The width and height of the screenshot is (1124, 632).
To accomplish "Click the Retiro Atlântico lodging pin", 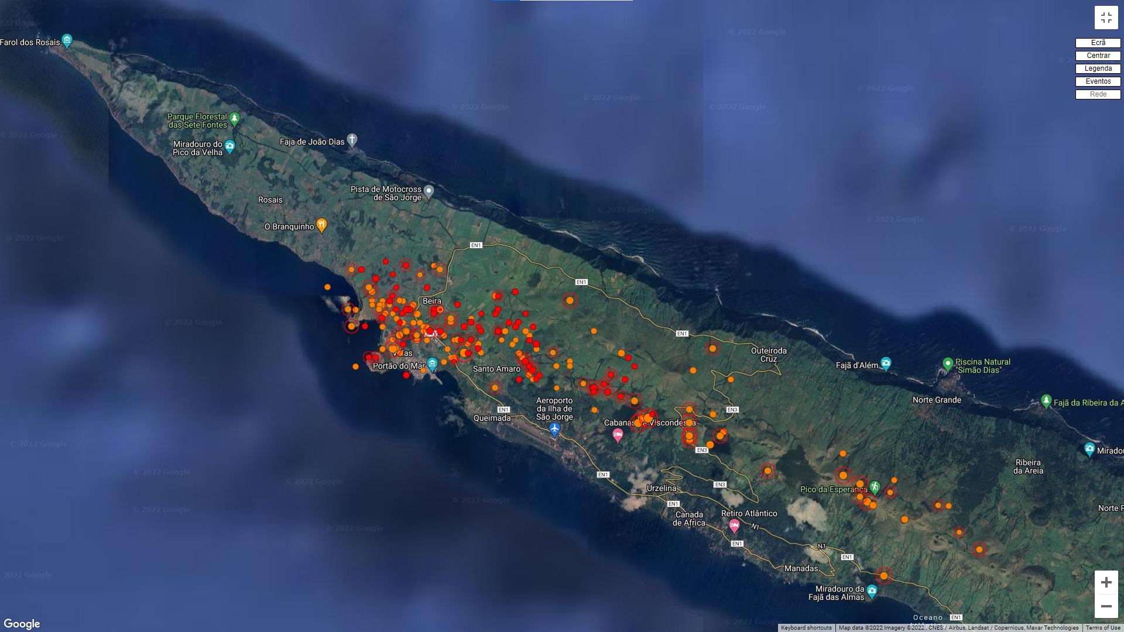I will point(734,525).
